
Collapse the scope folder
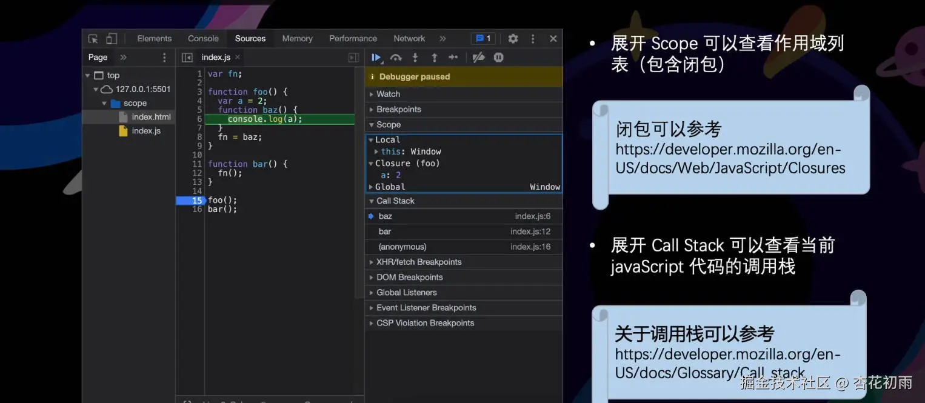coord(104,103)
